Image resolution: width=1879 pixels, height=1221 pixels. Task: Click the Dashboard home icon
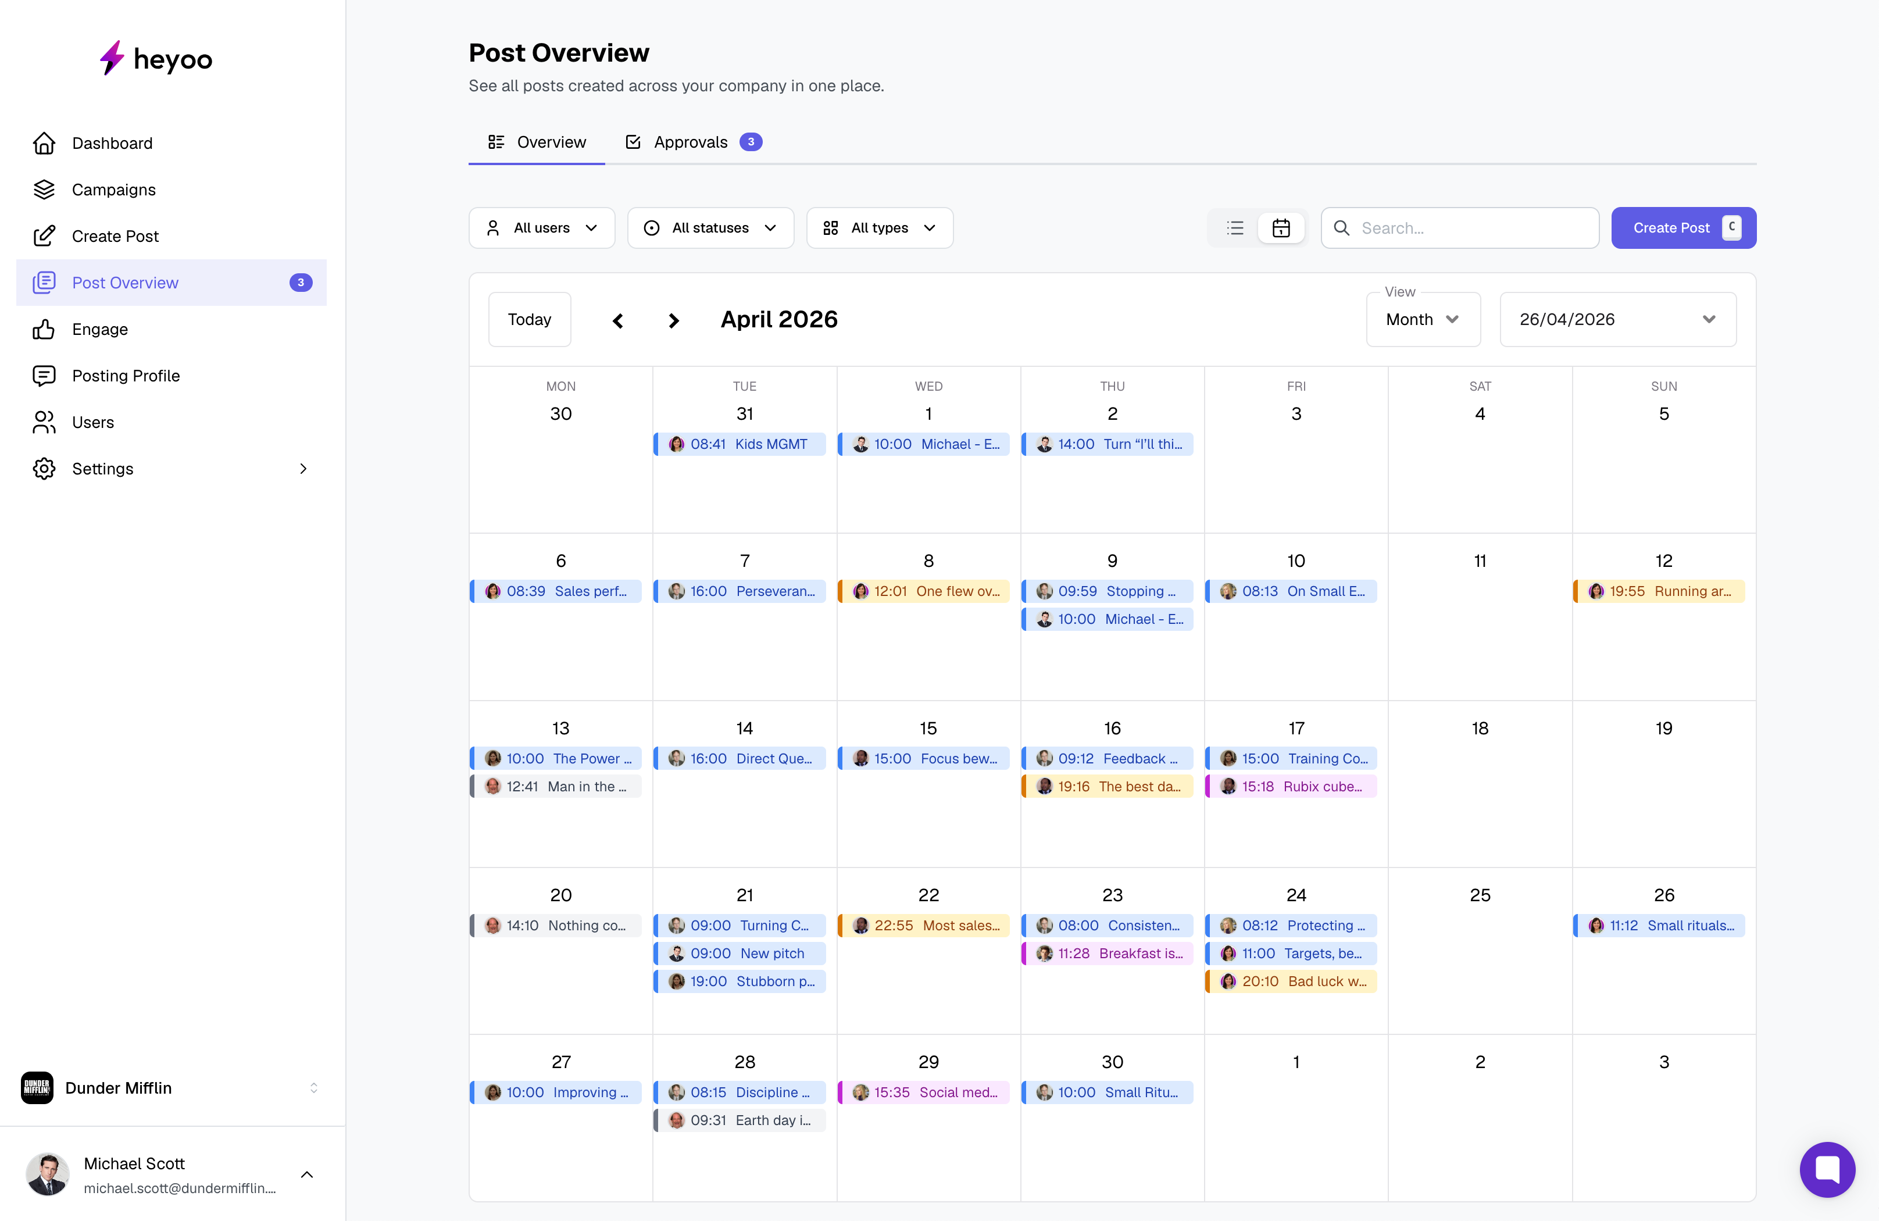(44, 143)
